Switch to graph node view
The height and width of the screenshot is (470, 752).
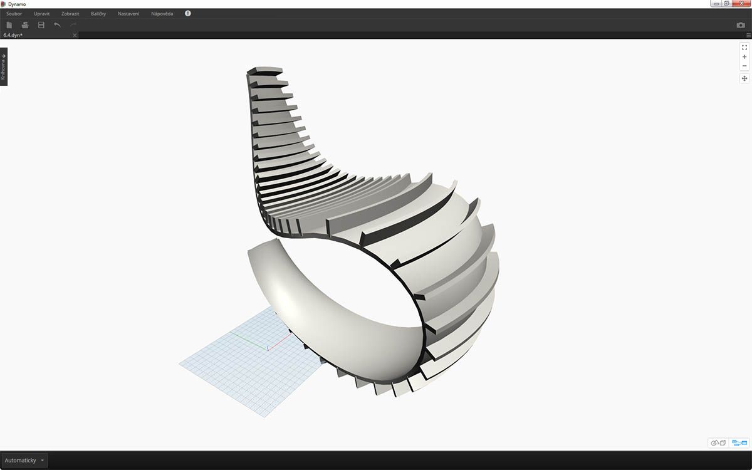tap(739, 443)
